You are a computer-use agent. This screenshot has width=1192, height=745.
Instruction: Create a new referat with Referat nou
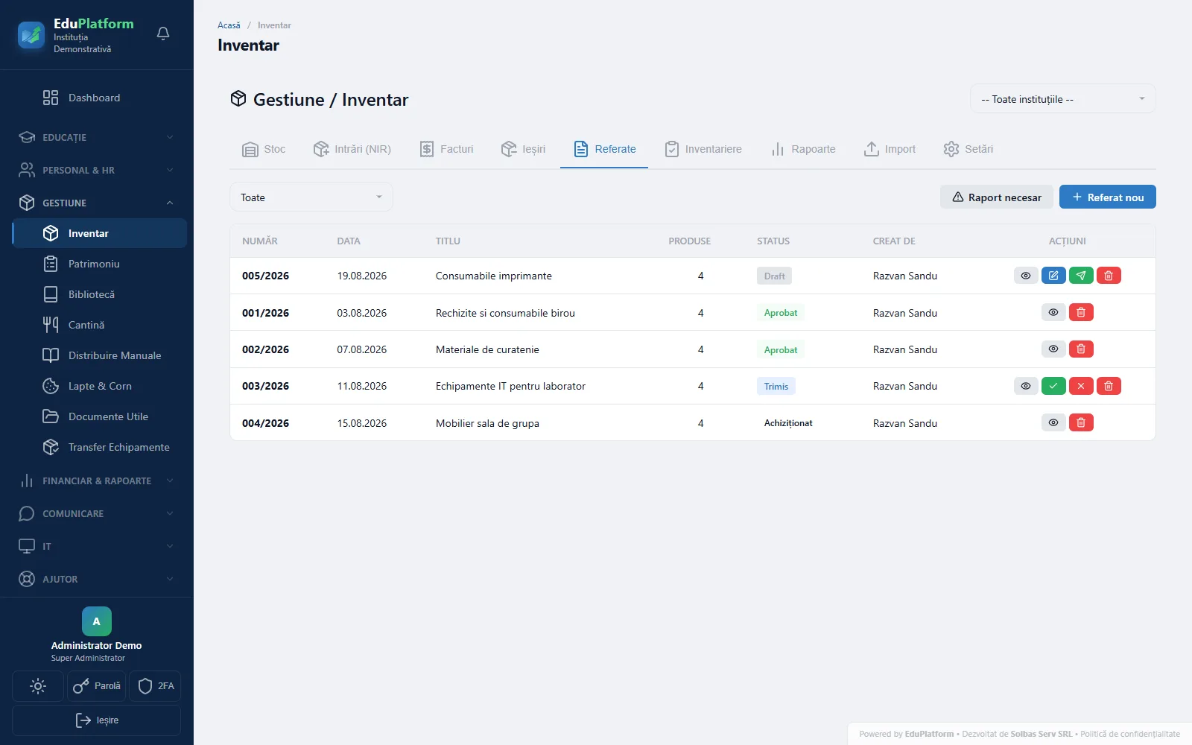click(1108, 197)
